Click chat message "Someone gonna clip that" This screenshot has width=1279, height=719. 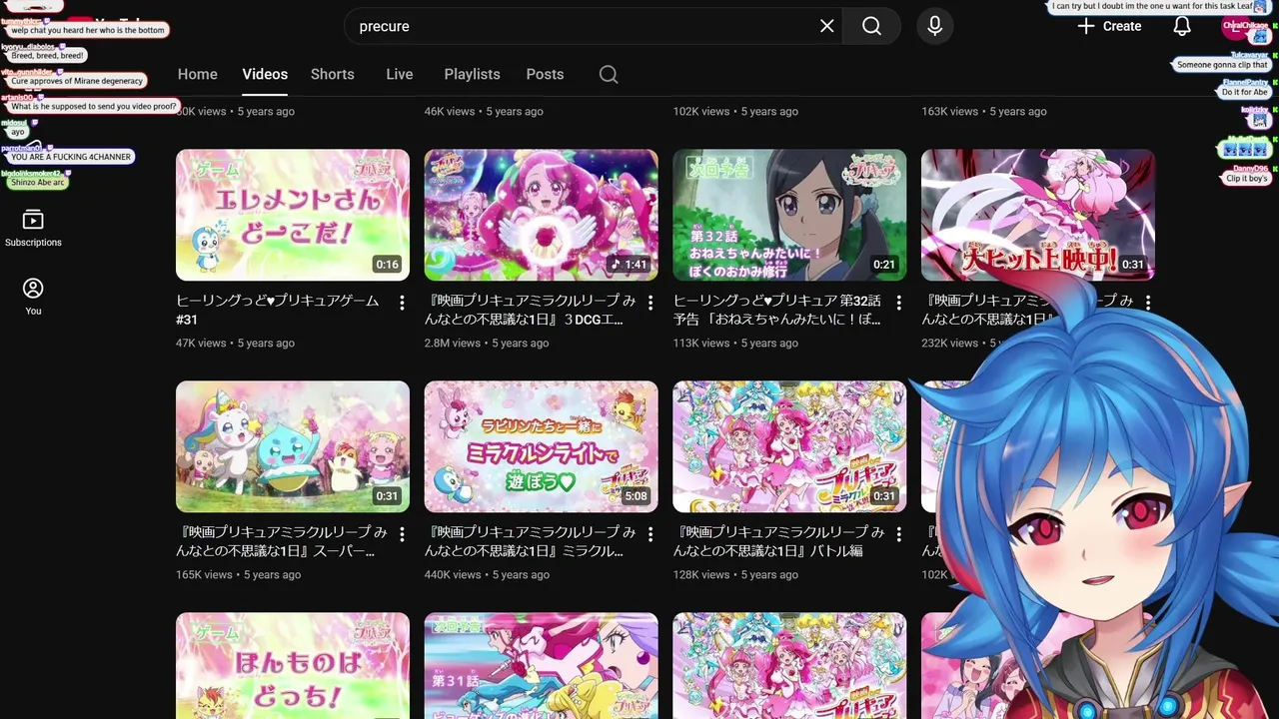tap(1222, 65)
